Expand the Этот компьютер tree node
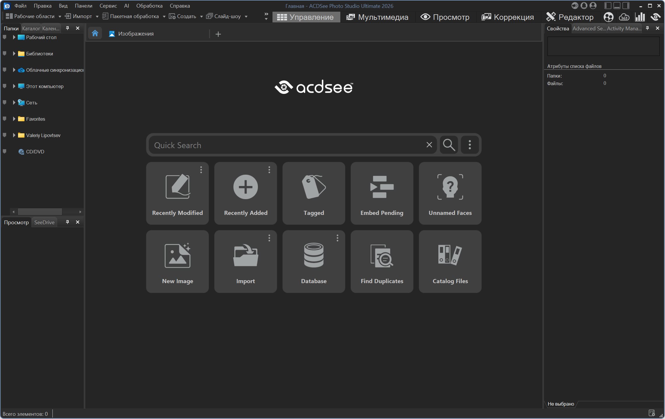The width and height of the screenshot is (665, 419). point(14,86)
